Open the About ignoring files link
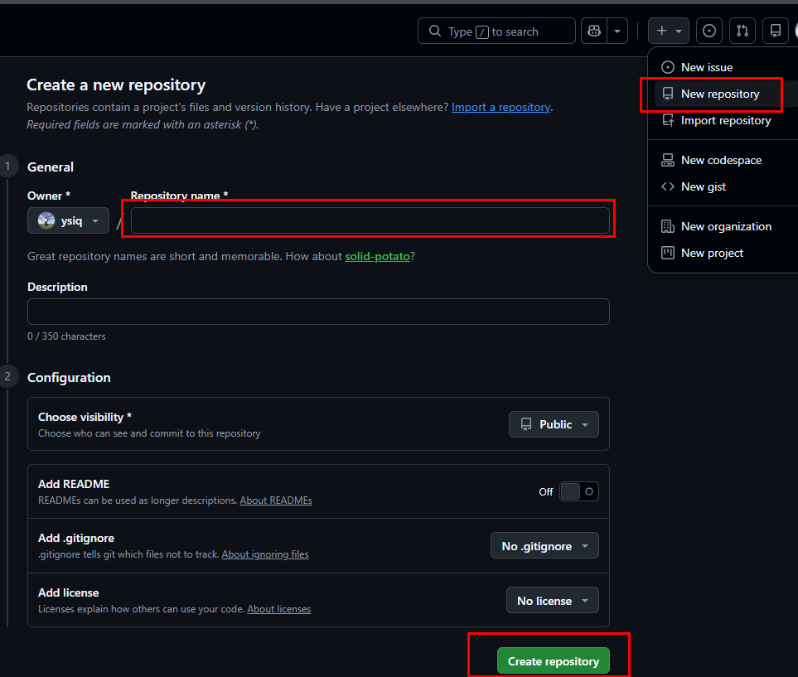Screen dimensions: 798x677 coord(265,554)
